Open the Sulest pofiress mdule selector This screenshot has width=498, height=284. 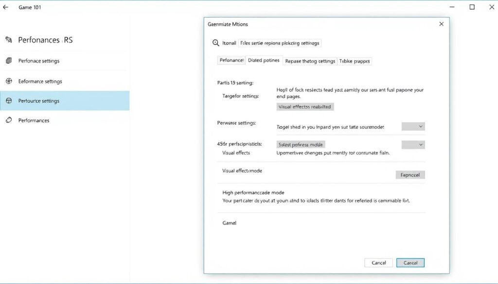(300, 144)
